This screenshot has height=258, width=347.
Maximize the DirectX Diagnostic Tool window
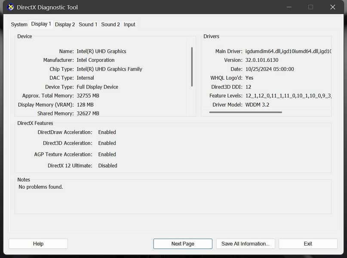[x=310, y=7]
